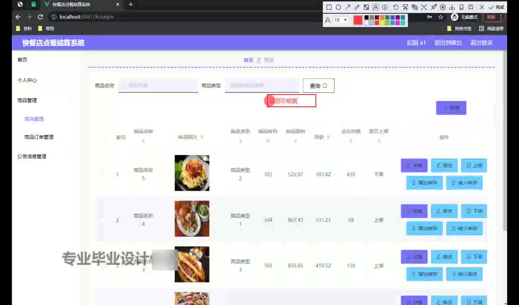The image size is (519, 305).
Task: Pick the magenta color swatch
Action: 398,23
